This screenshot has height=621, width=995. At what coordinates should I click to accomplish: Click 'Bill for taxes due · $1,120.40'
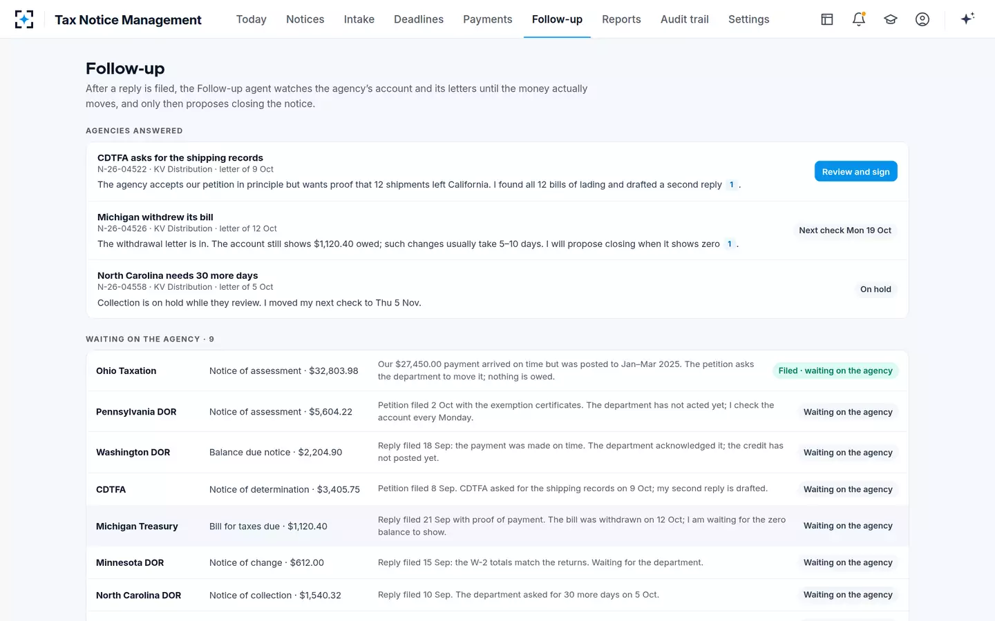[269, 526]
